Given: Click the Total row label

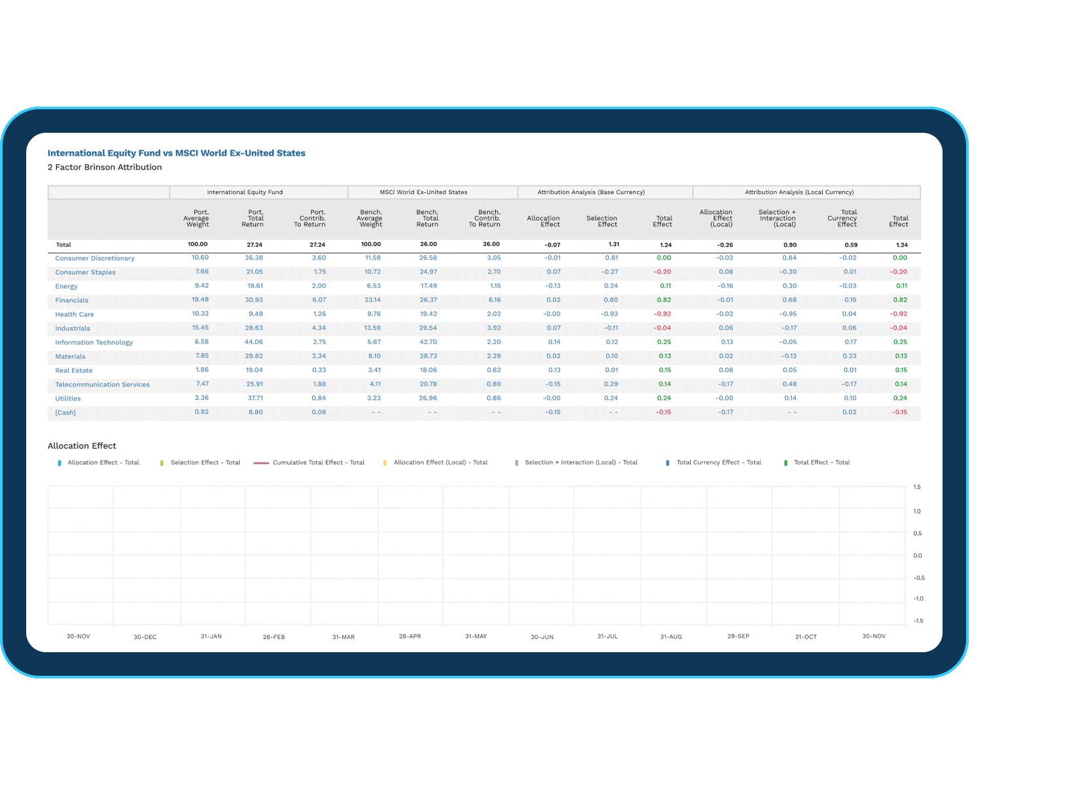Looking at the screenshot, I should 63,245.
